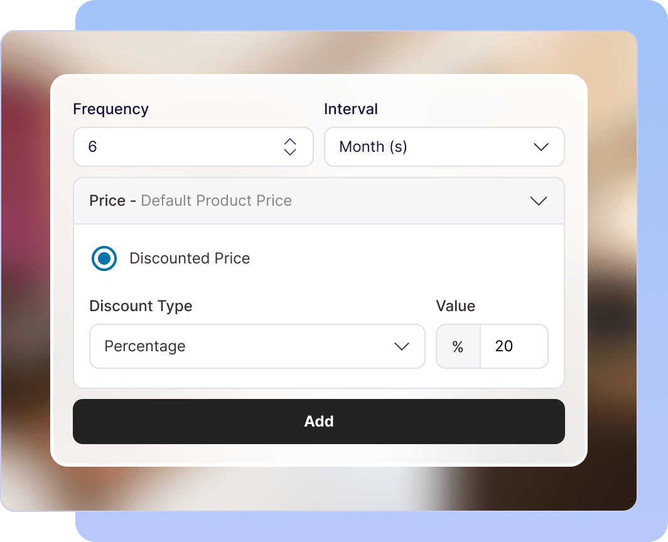Click the stepper down arrow on Frequency
The width and height of the screenshot is (668, 542).
click(x=290, y=151)
